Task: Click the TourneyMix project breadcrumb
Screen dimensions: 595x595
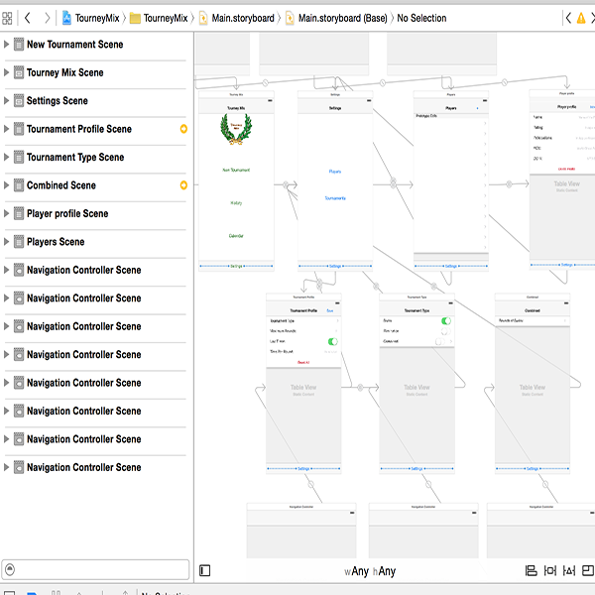Action: (91, 18)
